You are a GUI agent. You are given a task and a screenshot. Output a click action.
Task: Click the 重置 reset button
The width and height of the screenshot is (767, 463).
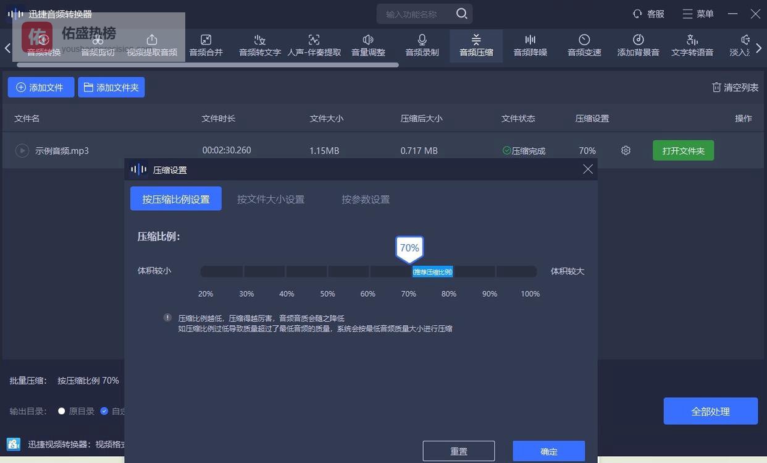pyautogui.click(x=458, y=451)
